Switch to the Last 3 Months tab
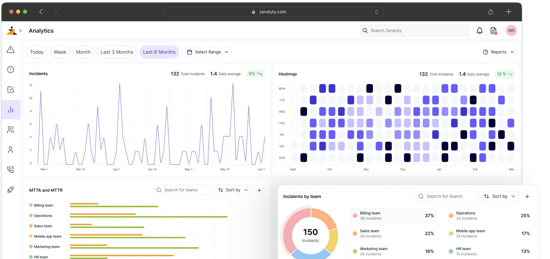The image size is (550, 259). coord(117,52)
